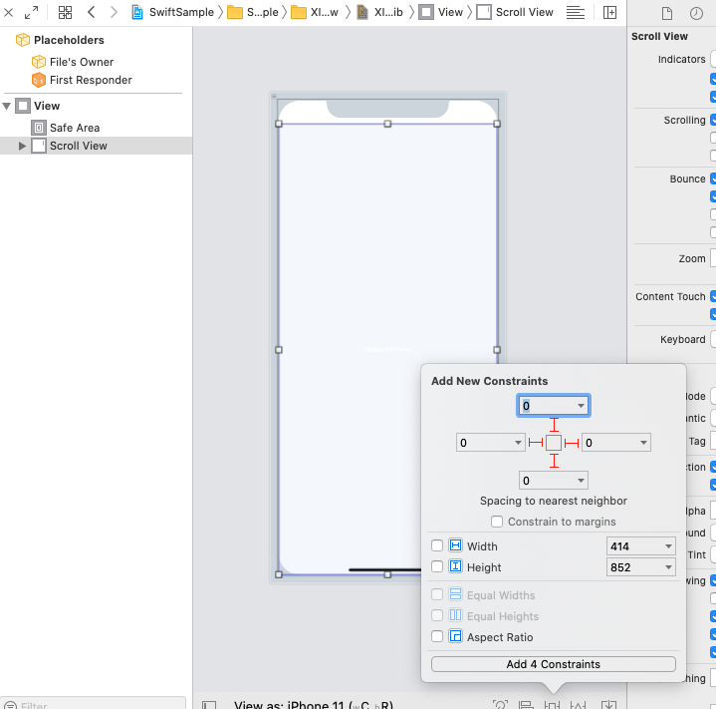Viewport: 716px width, 709px height.
Task: Click the Embed In icon in bottom bar
Action: coord(609,704)
